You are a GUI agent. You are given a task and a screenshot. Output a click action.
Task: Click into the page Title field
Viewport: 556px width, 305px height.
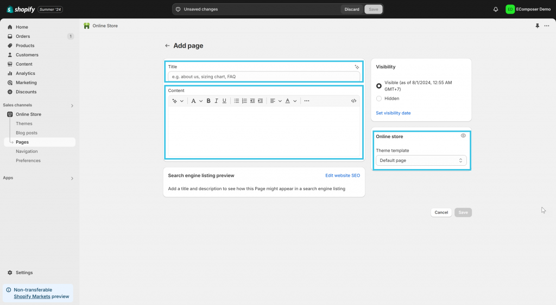263,77
